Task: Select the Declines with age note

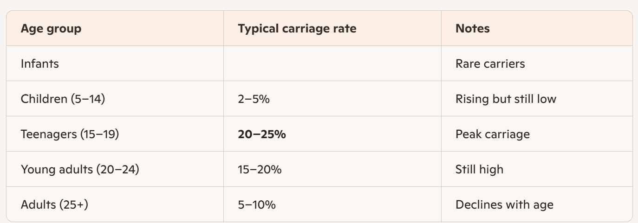Action: [x=504, y=204]
